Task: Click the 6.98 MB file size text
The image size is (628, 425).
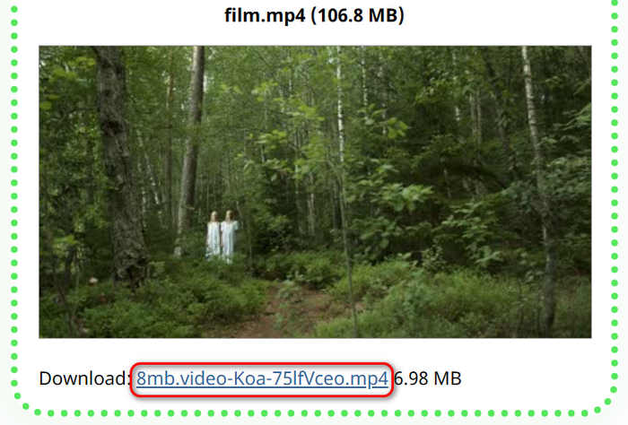Action: pyautogui.click(x=428, y=378)
